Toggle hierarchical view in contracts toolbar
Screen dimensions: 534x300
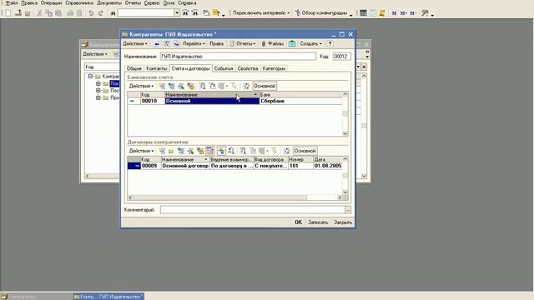coord(221,151)
